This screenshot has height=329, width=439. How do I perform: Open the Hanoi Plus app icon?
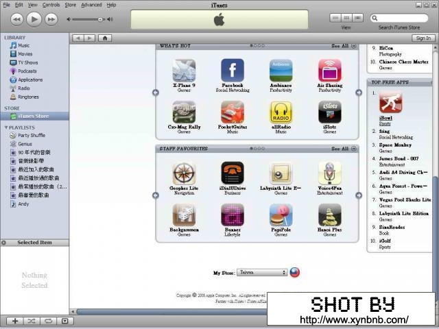tap(329, 215)
